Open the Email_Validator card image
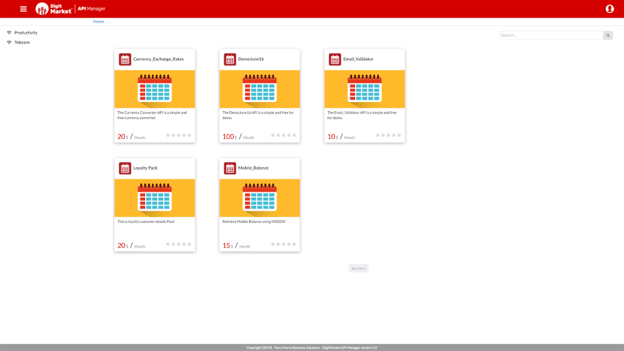Viewport: 624px width, 351px height. click(x=365, y=89)
